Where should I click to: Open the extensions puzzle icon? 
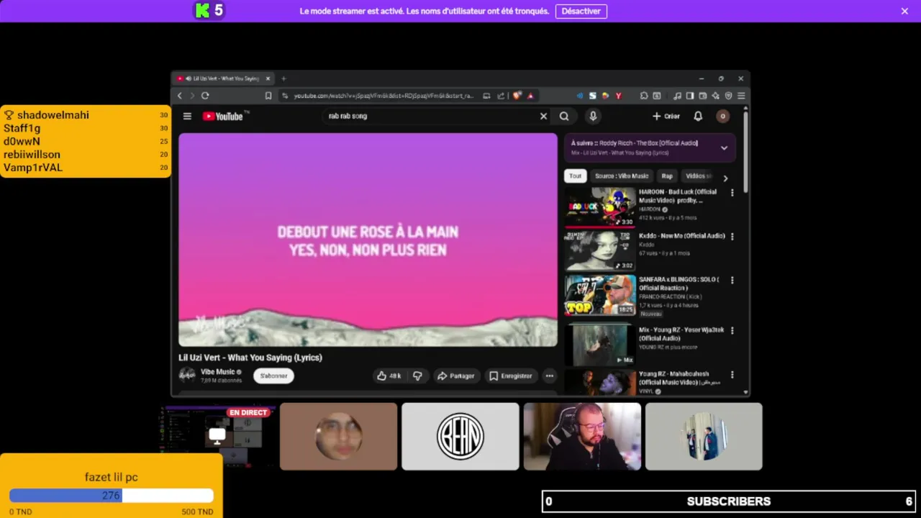coord(644,96)
